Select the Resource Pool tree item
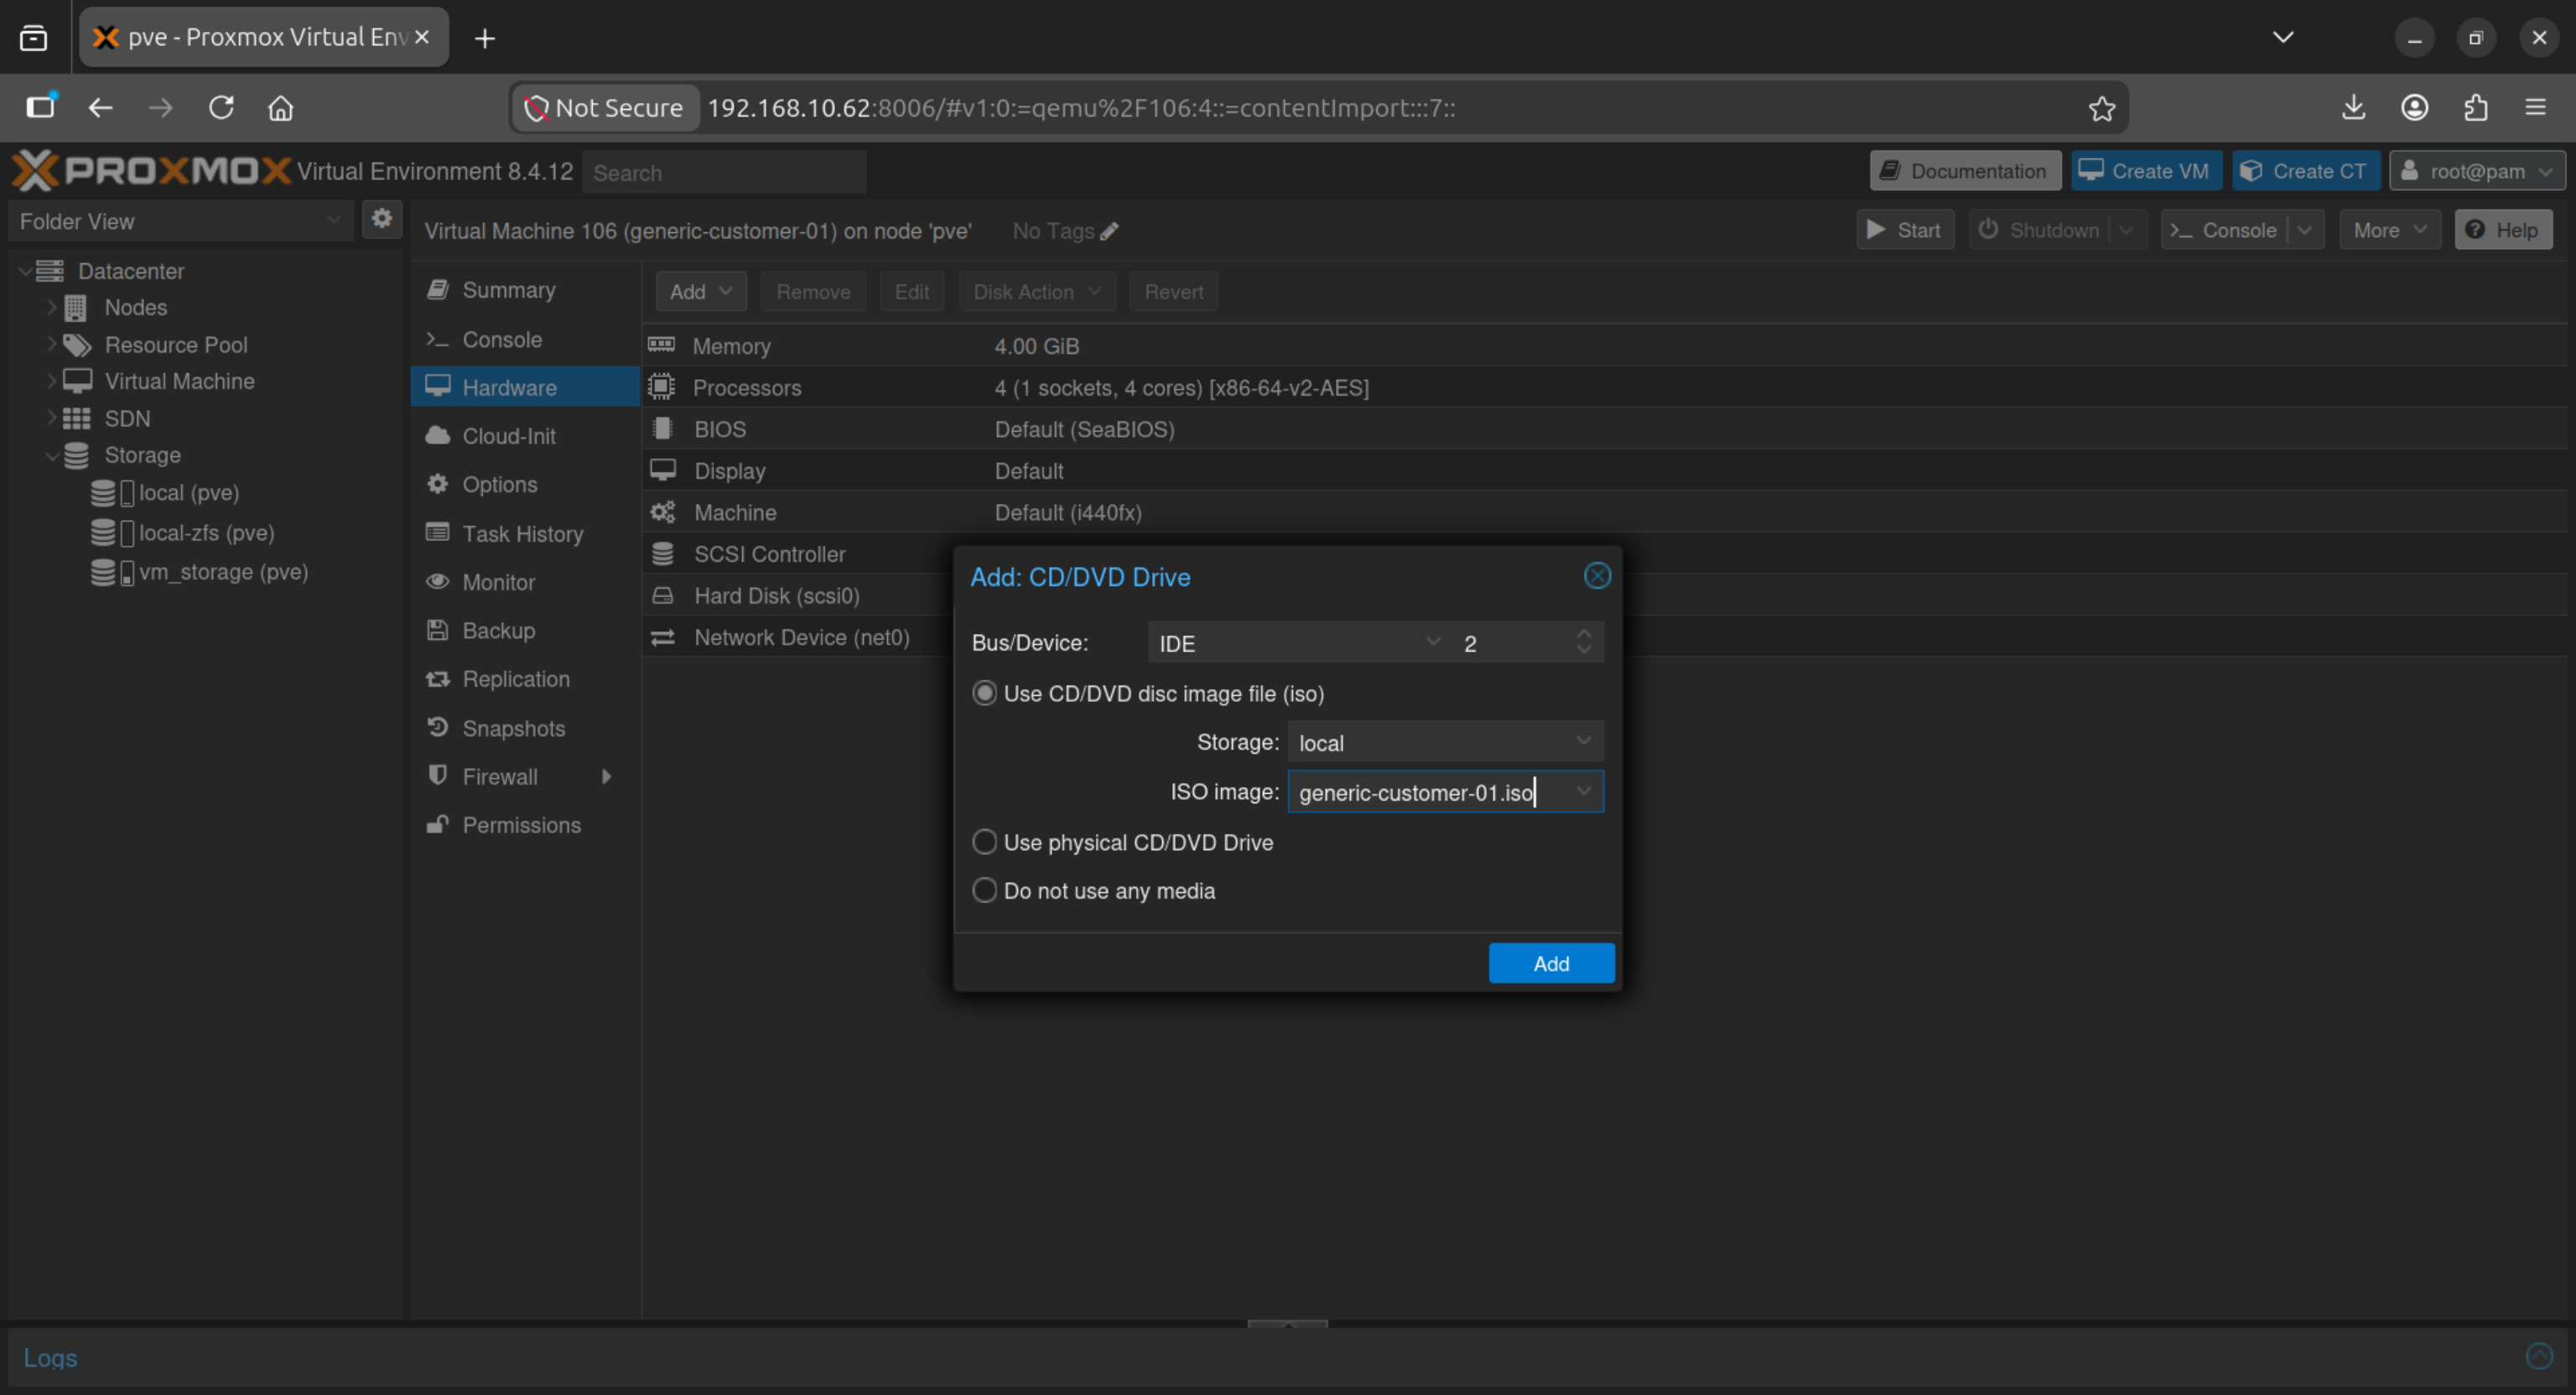The height and width of the screenshot is (1395, 2576). (176, 345)
